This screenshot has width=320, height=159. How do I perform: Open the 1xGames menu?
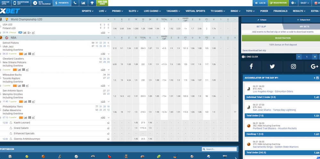(173, 11)
